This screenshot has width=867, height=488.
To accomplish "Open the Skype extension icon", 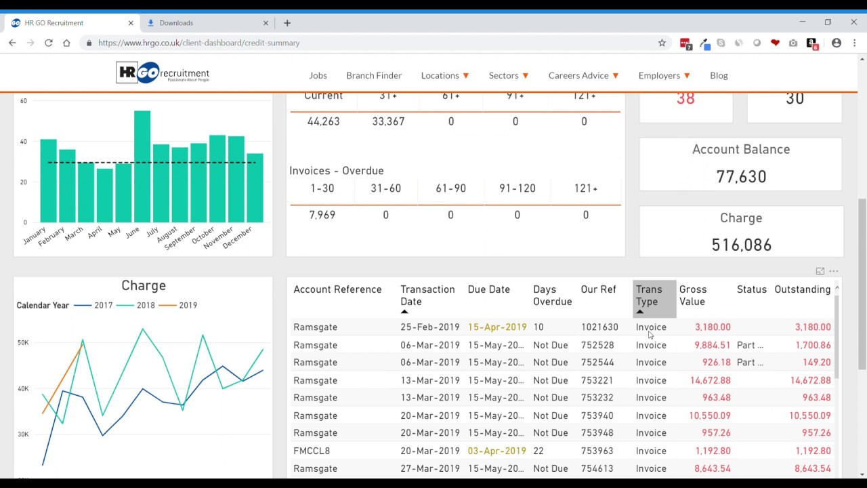I will [x=721, y=43].
